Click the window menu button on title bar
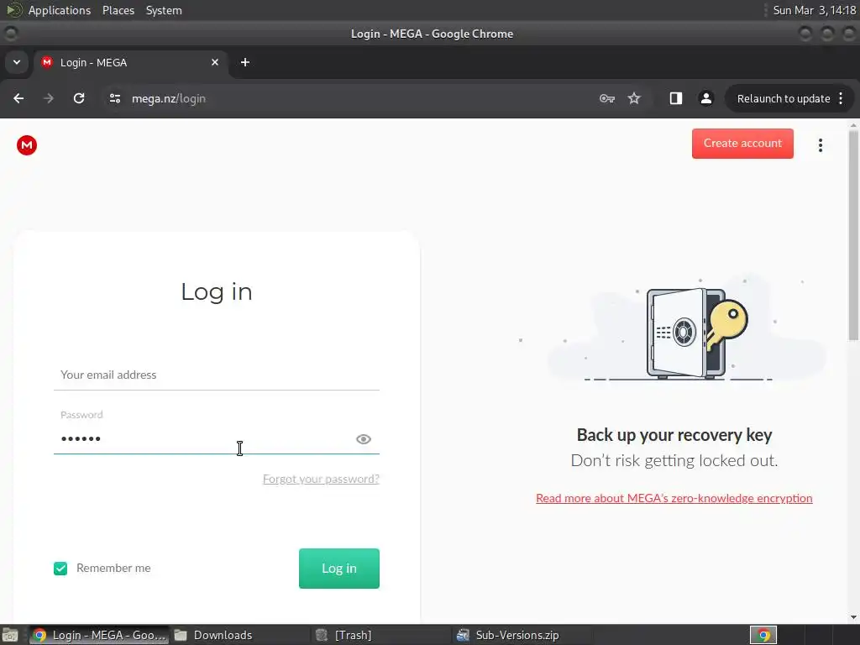Viewport: 860px width, 645px height. 10,34
